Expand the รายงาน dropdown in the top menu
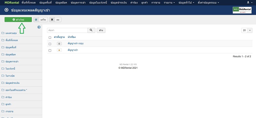 pyautogui.click(x=169, y=3)
